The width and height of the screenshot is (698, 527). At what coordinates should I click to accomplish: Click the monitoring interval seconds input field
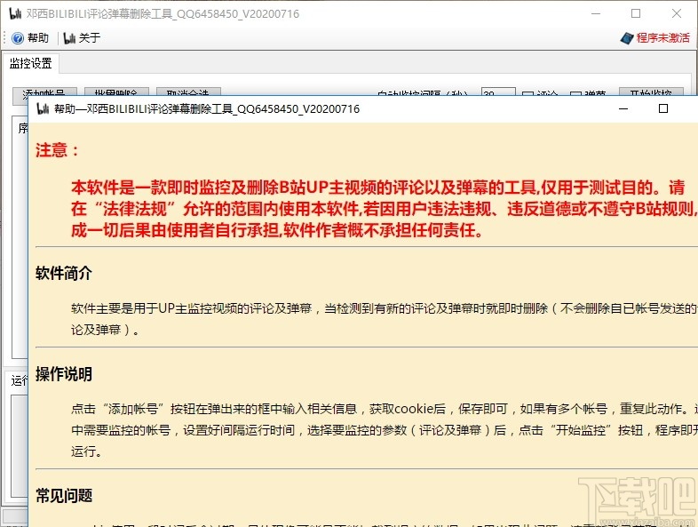498,92
